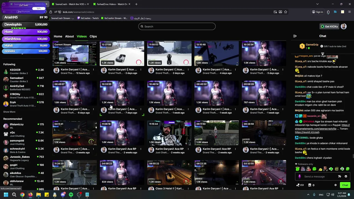
Task: Click the purple microphone icon in chat
Action: (x=300, y=176)
